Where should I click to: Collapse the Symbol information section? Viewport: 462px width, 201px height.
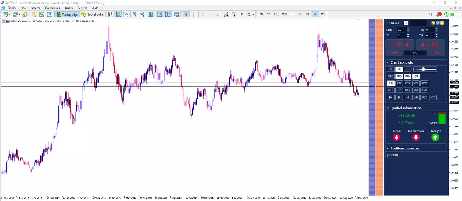coord(388,108)
